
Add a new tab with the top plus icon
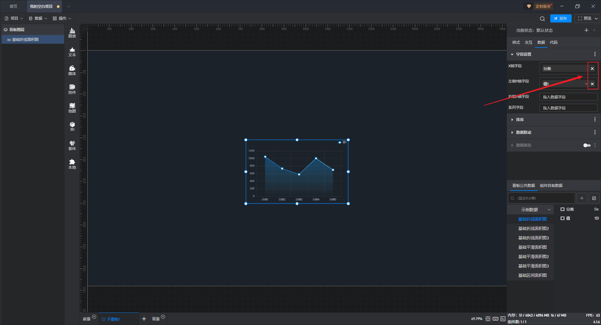pos(69,7)
